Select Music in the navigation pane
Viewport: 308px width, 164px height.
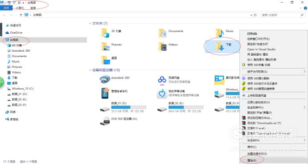click(16, 61)
